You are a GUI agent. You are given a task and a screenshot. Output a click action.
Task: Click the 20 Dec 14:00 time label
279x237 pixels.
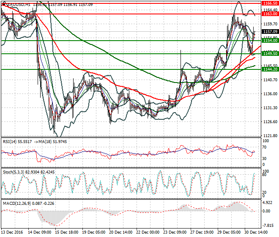(120, 232)
